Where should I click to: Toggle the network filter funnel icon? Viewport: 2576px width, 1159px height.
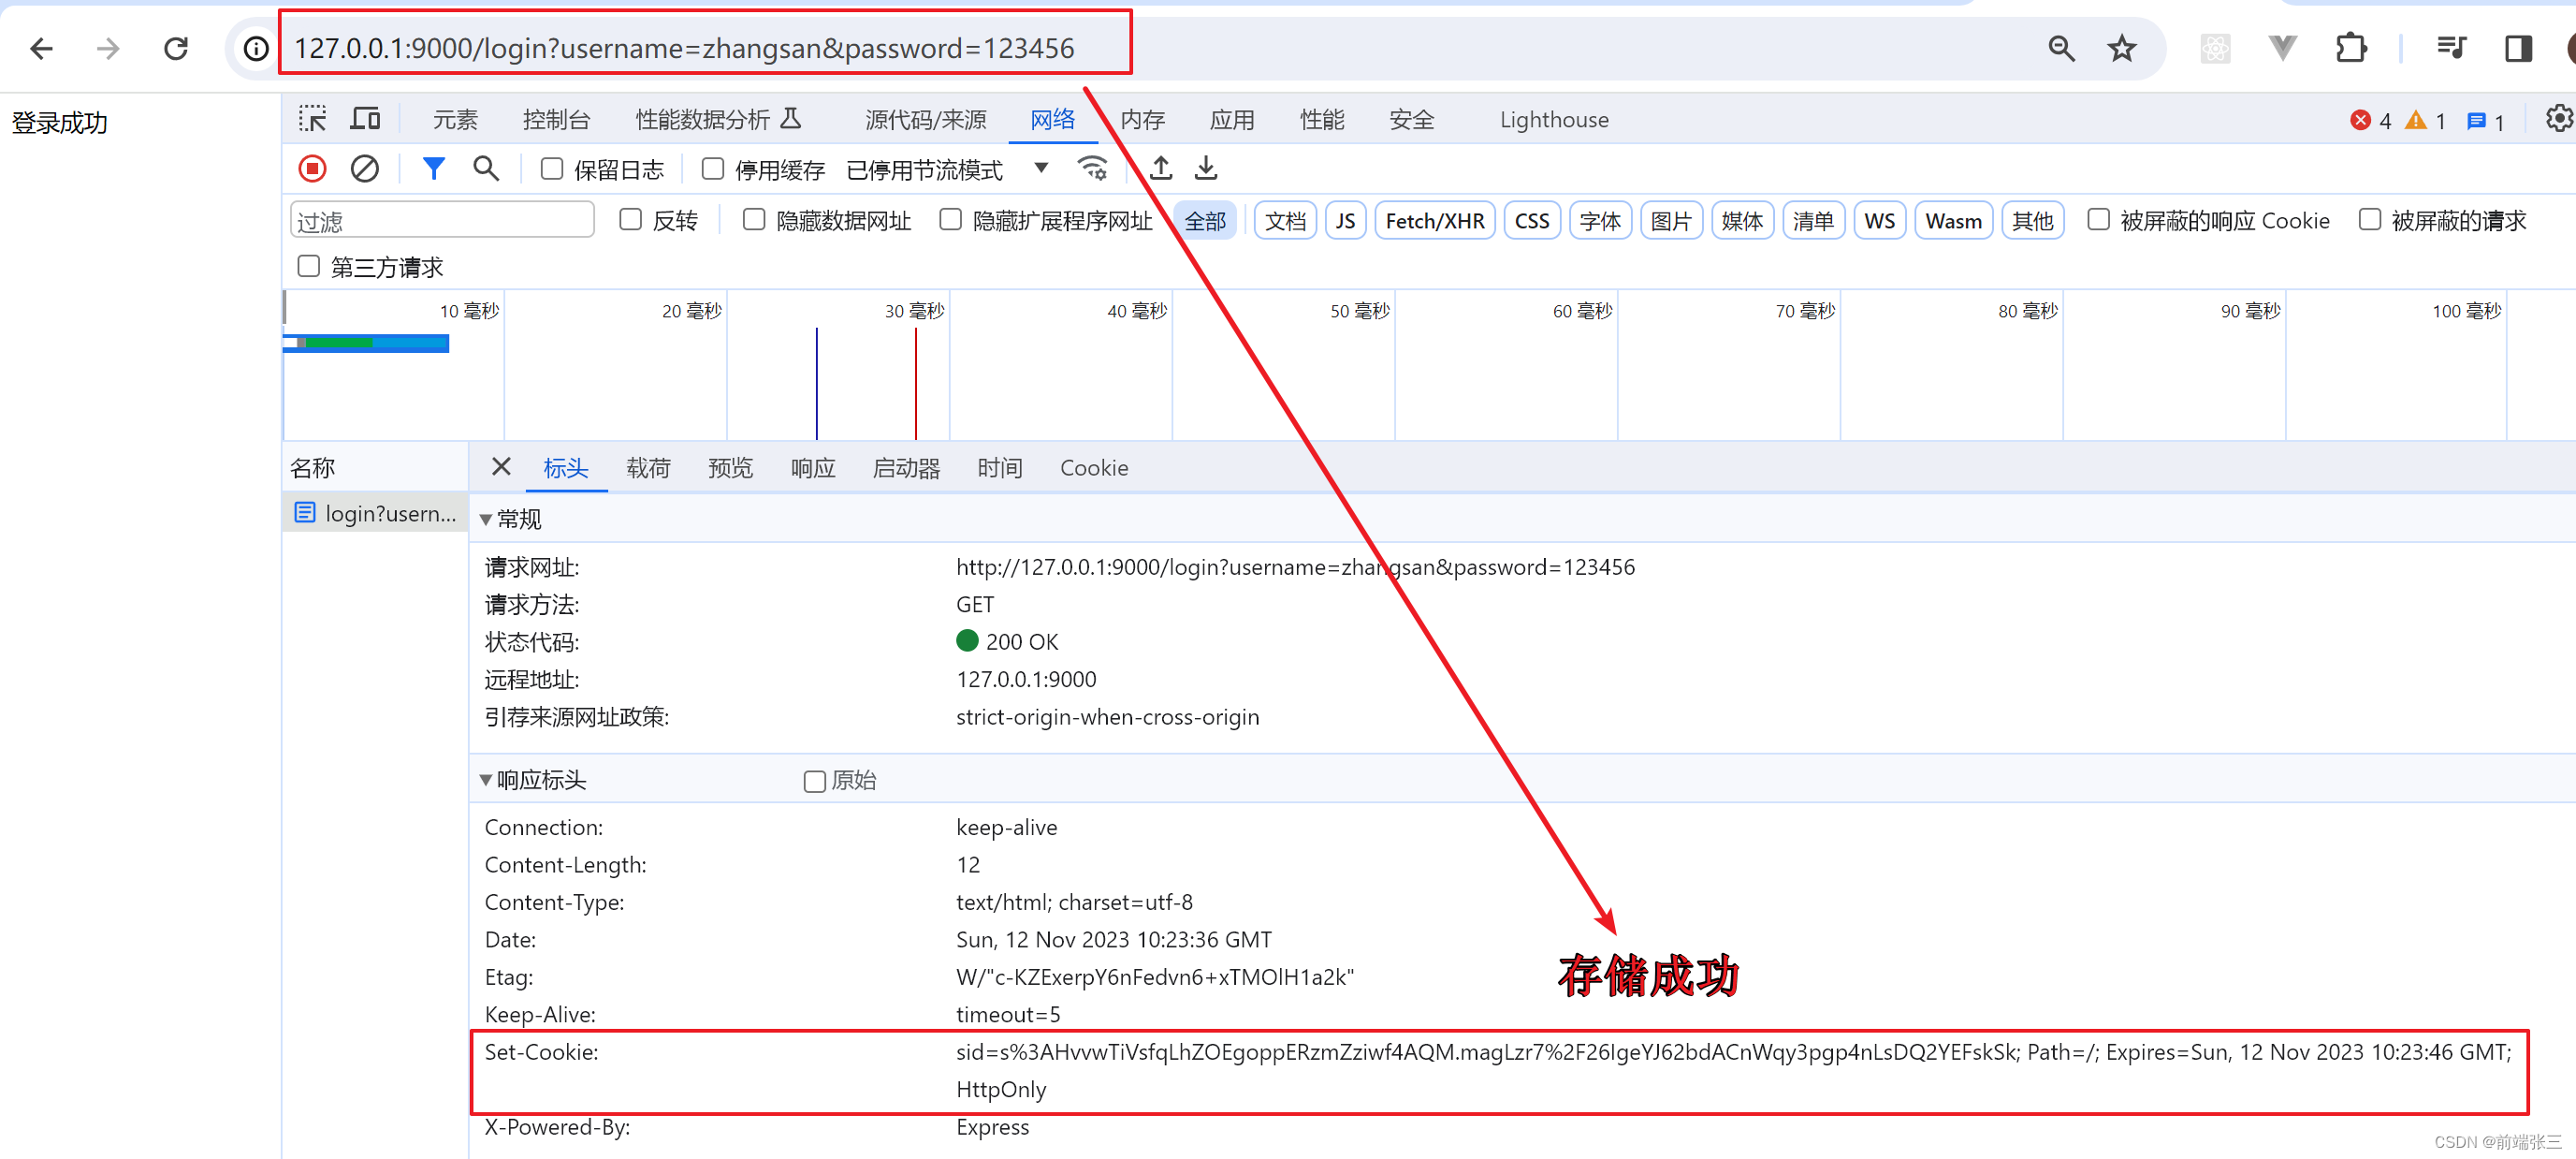coord(433,169)
